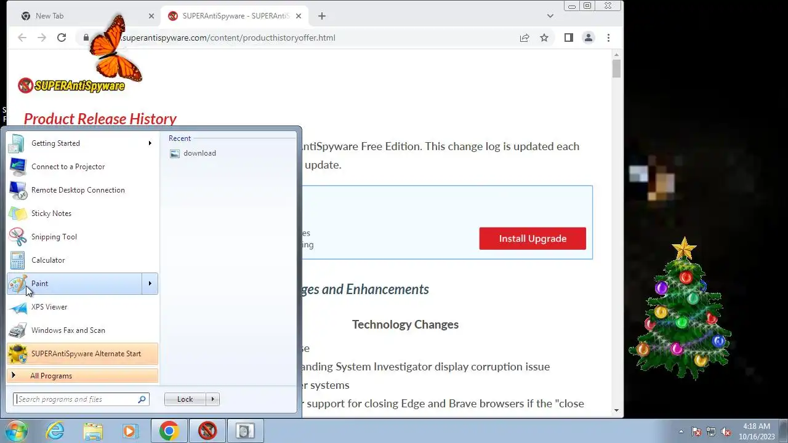Focus Search programs and files box
The width and height of the screenshot is (788, 443).
[x=81, y=399]
